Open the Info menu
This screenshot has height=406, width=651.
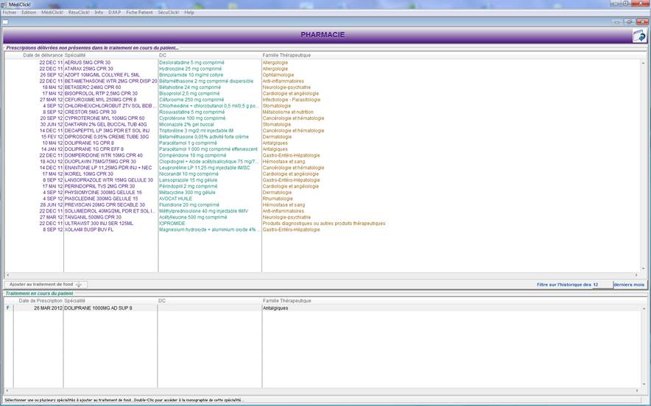(99, 13)
